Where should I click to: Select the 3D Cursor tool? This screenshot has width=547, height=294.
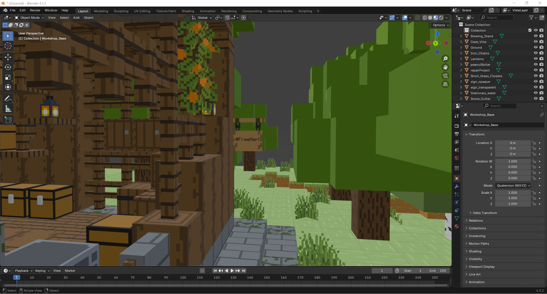[8, 46]
